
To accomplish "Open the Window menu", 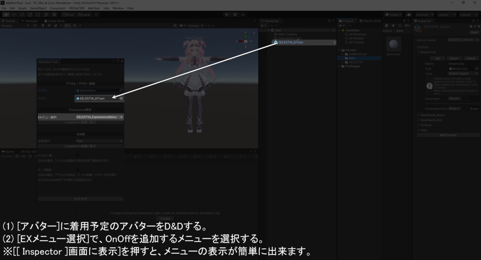I will (118, 8).
